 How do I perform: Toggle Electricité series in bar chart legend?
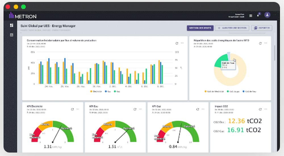pos(96,91)
